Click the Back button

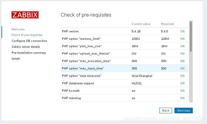[x=166, y=111]
